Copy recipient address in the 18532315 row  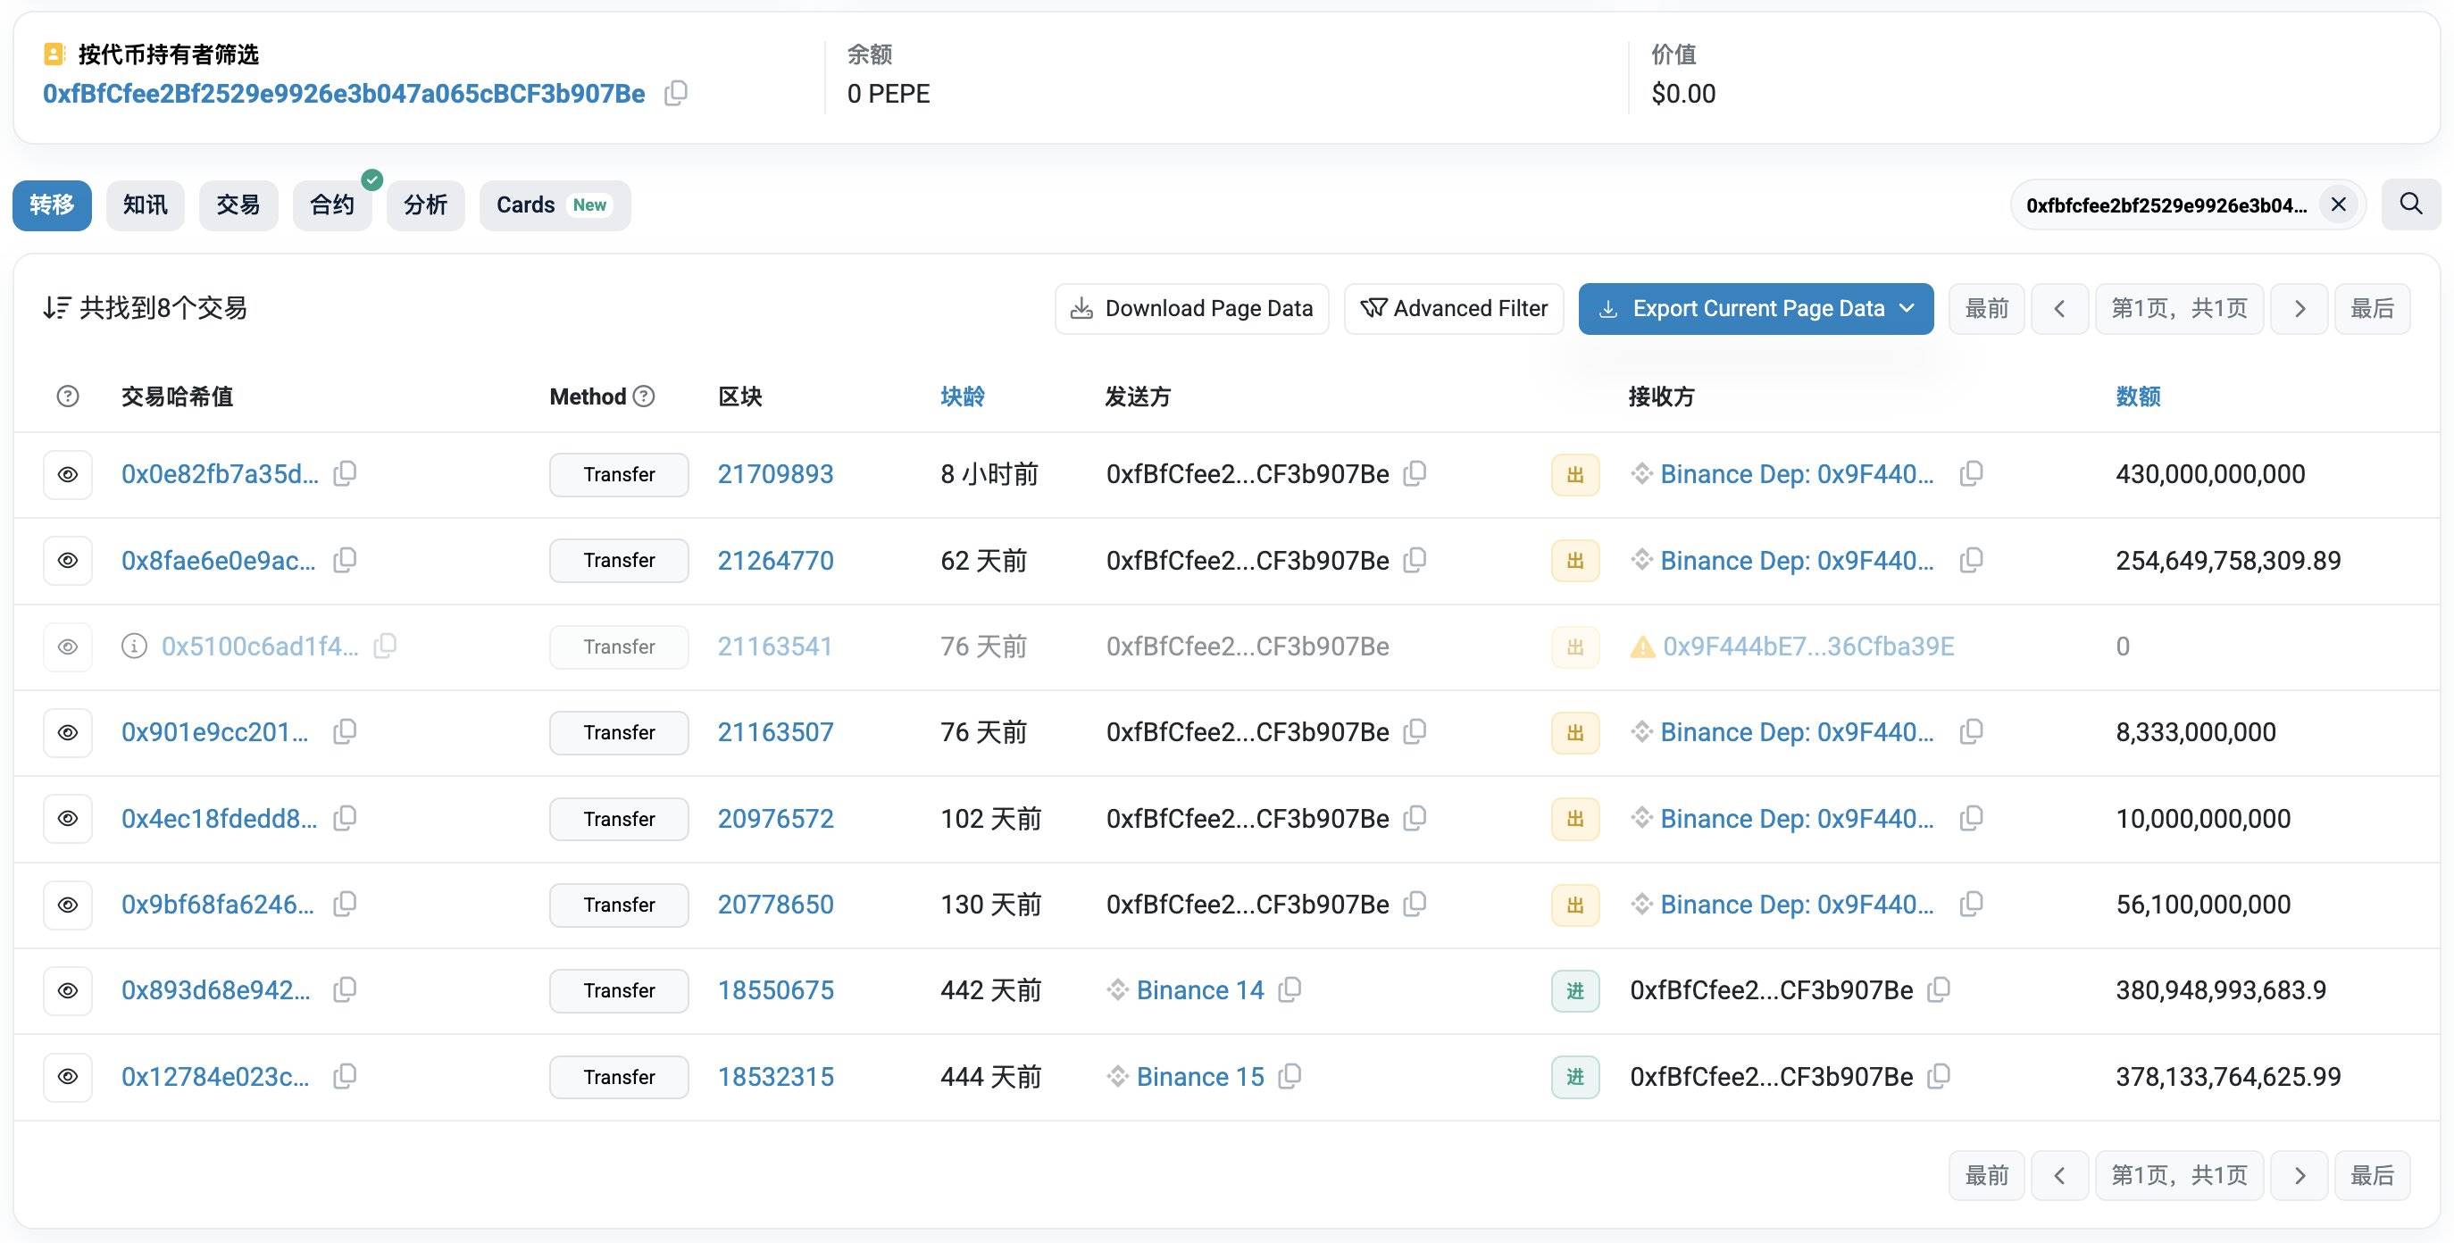(x=1939, y=1076)
